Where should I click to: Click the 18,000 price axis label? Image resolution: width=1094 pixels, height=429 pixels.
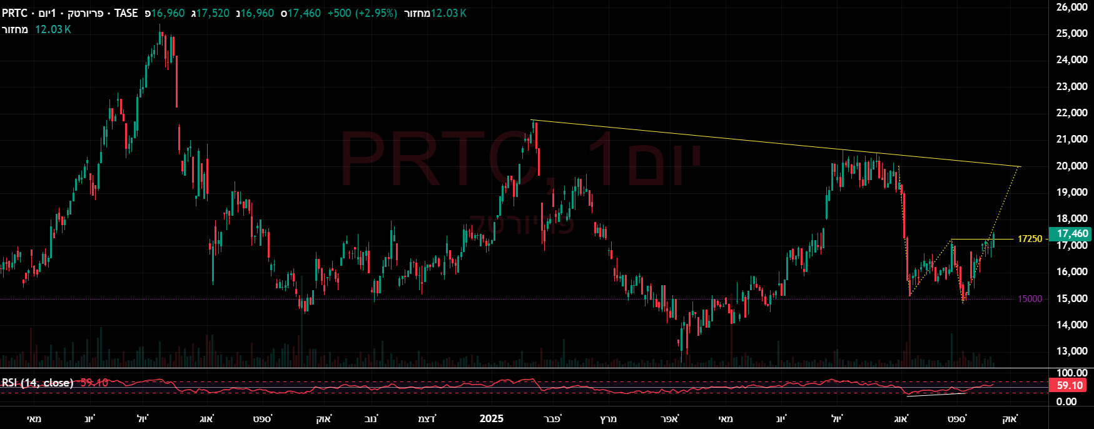pyautogui.click(x=1072, y=218)
